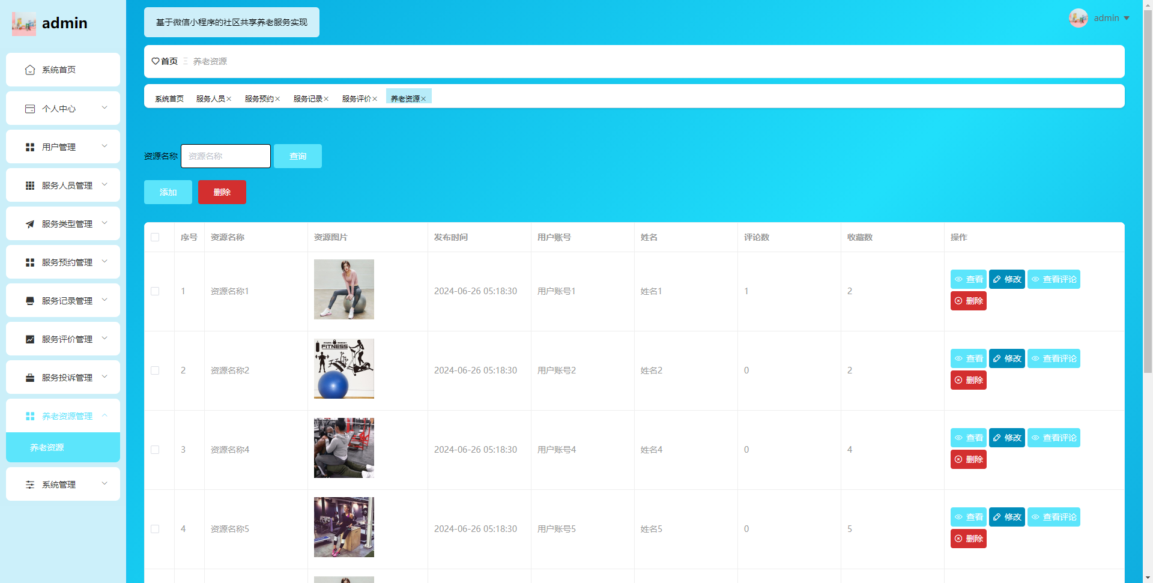
Task: Expand the 系统管理 menu chevron
Action: coord(104,484)
